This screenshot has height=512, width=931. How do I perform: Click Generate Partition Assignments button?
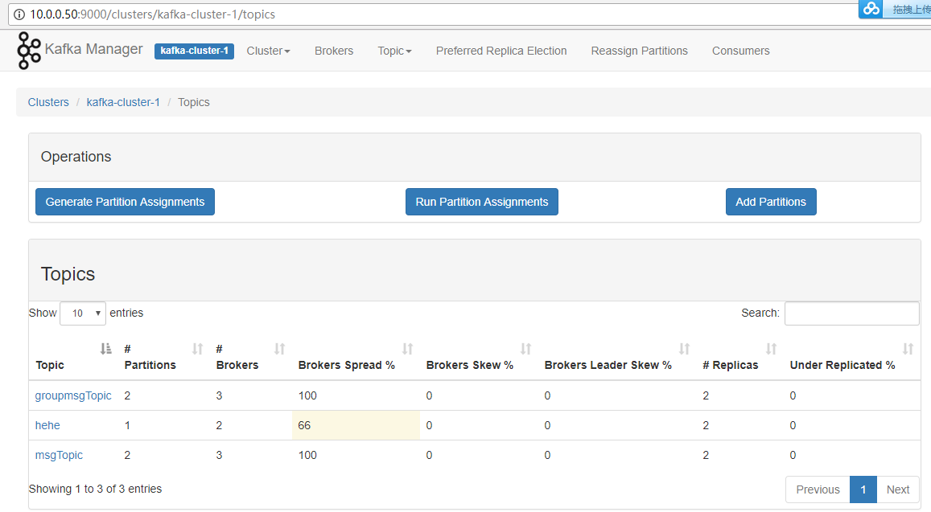point(125,202)
